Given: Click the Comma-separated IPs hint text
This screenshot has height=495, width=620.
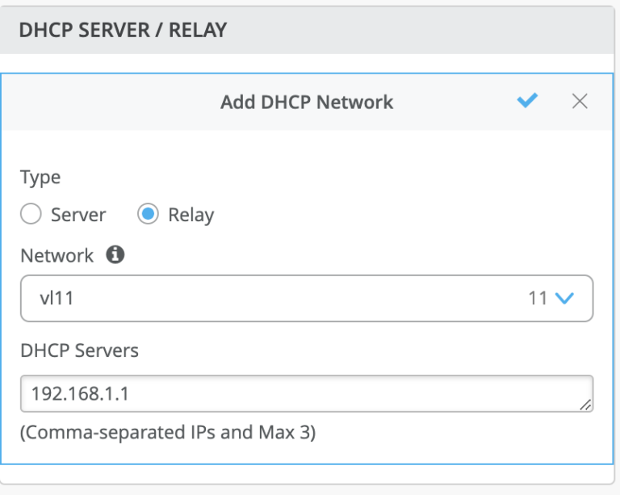Looking at the screenshot, I should click(x=168, y=433).
